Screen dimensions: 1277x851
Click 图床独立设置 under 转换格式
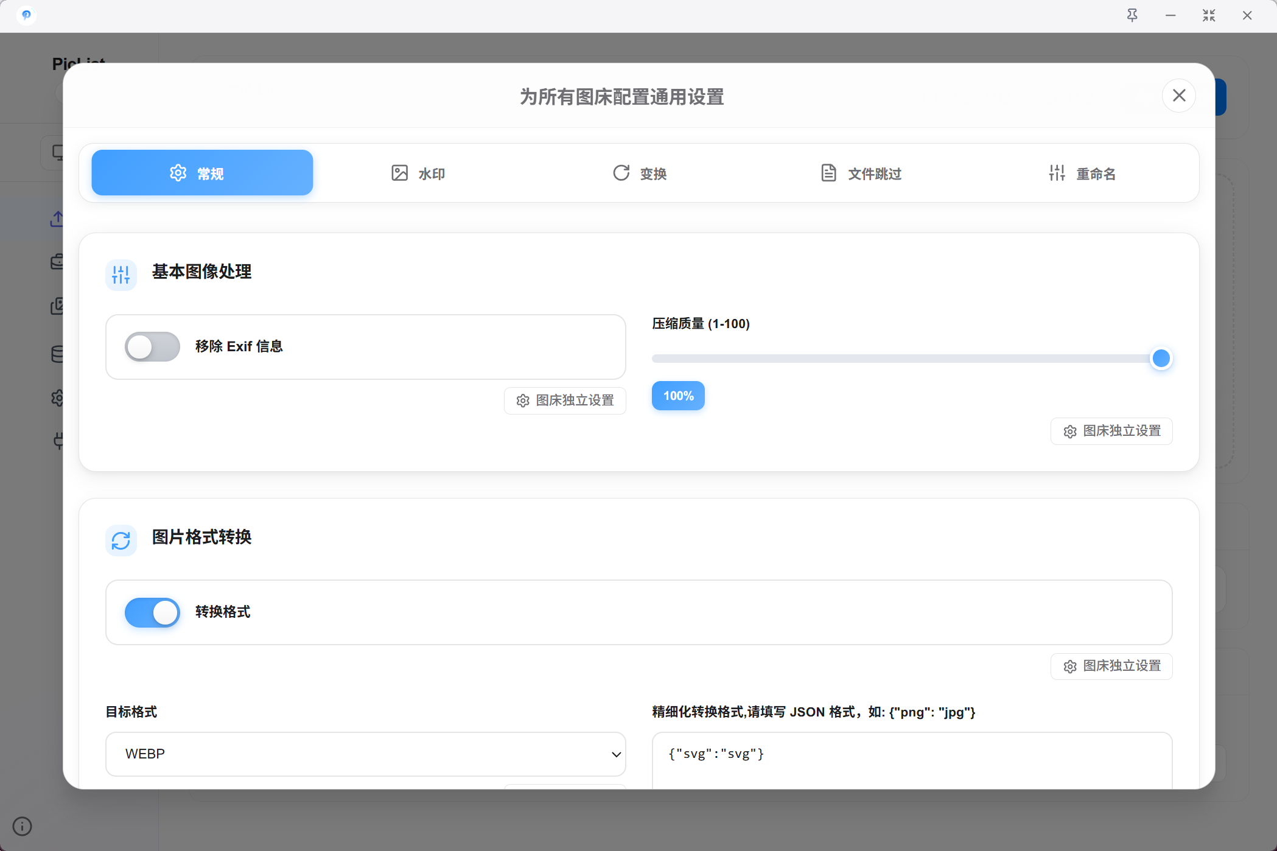point(1111,666)
